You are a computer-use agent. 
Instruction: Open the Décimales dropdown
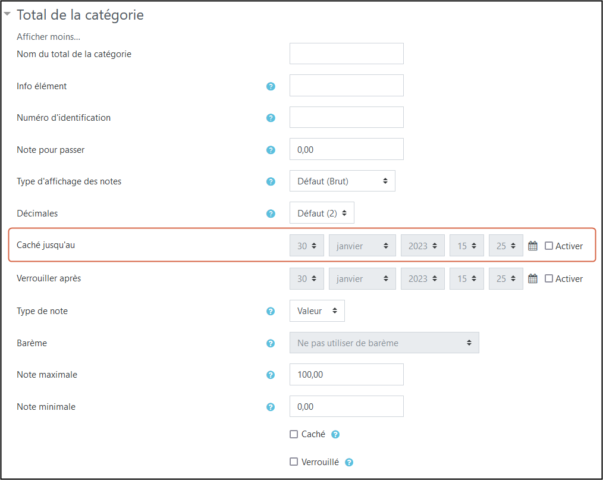coord(322,212)
